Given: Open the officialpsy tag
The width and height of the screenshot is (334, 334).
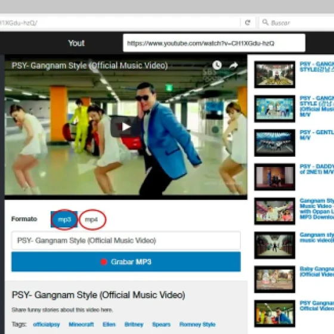Looking at the screenshot, I should pos(47,324).
